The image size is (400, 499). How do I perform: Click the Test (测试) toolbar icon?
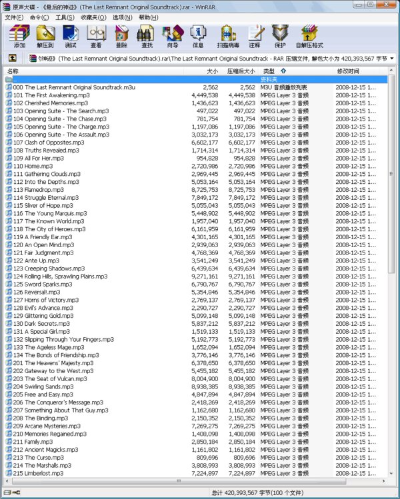pos(71,36)
